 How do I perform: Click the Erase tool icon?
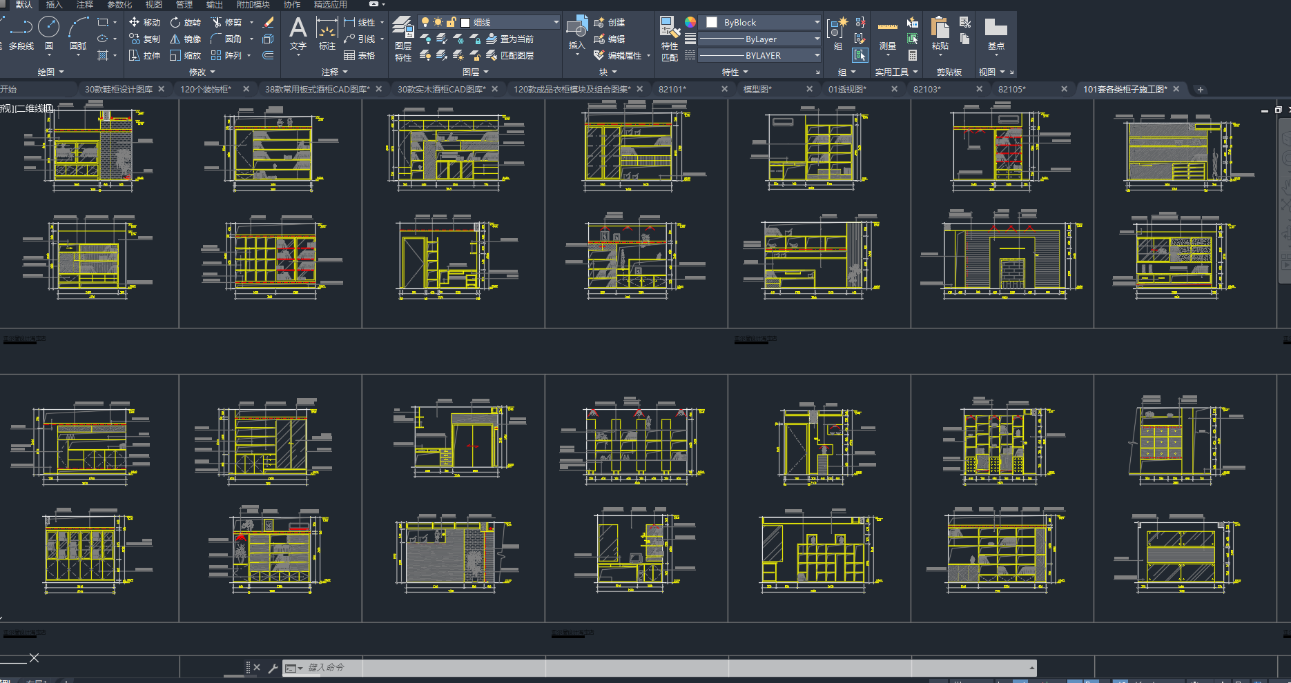click(x=269, y=23)
